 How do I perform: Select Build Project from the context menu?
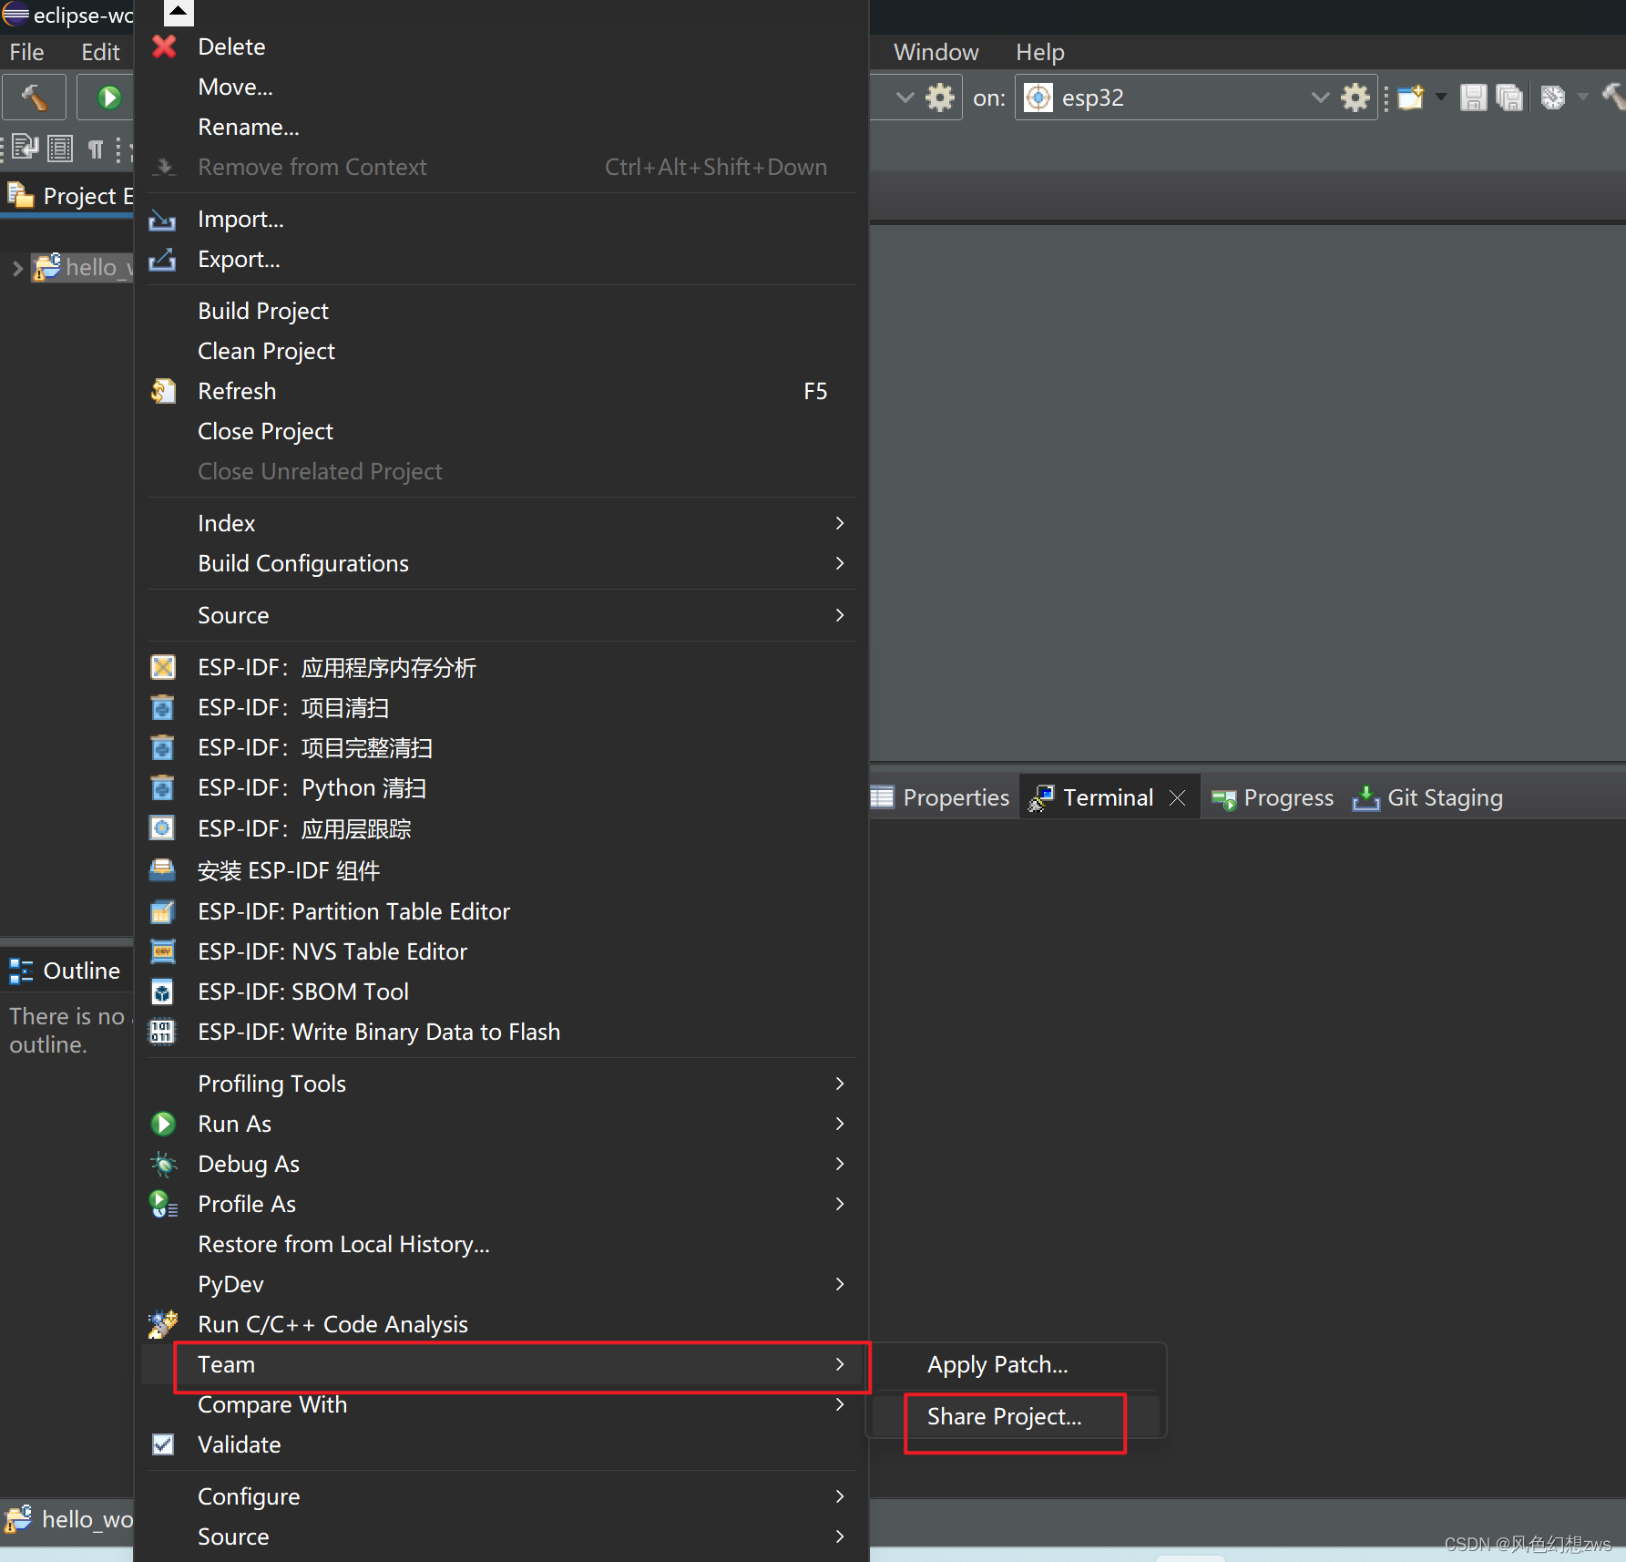[x=262, y=310]
